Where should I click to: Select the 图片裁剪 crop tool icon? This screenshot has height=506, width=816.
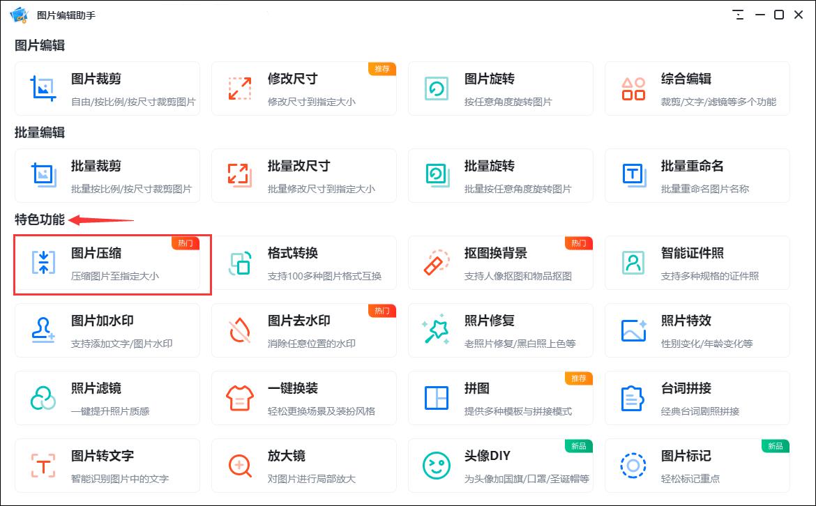point(42,88)
